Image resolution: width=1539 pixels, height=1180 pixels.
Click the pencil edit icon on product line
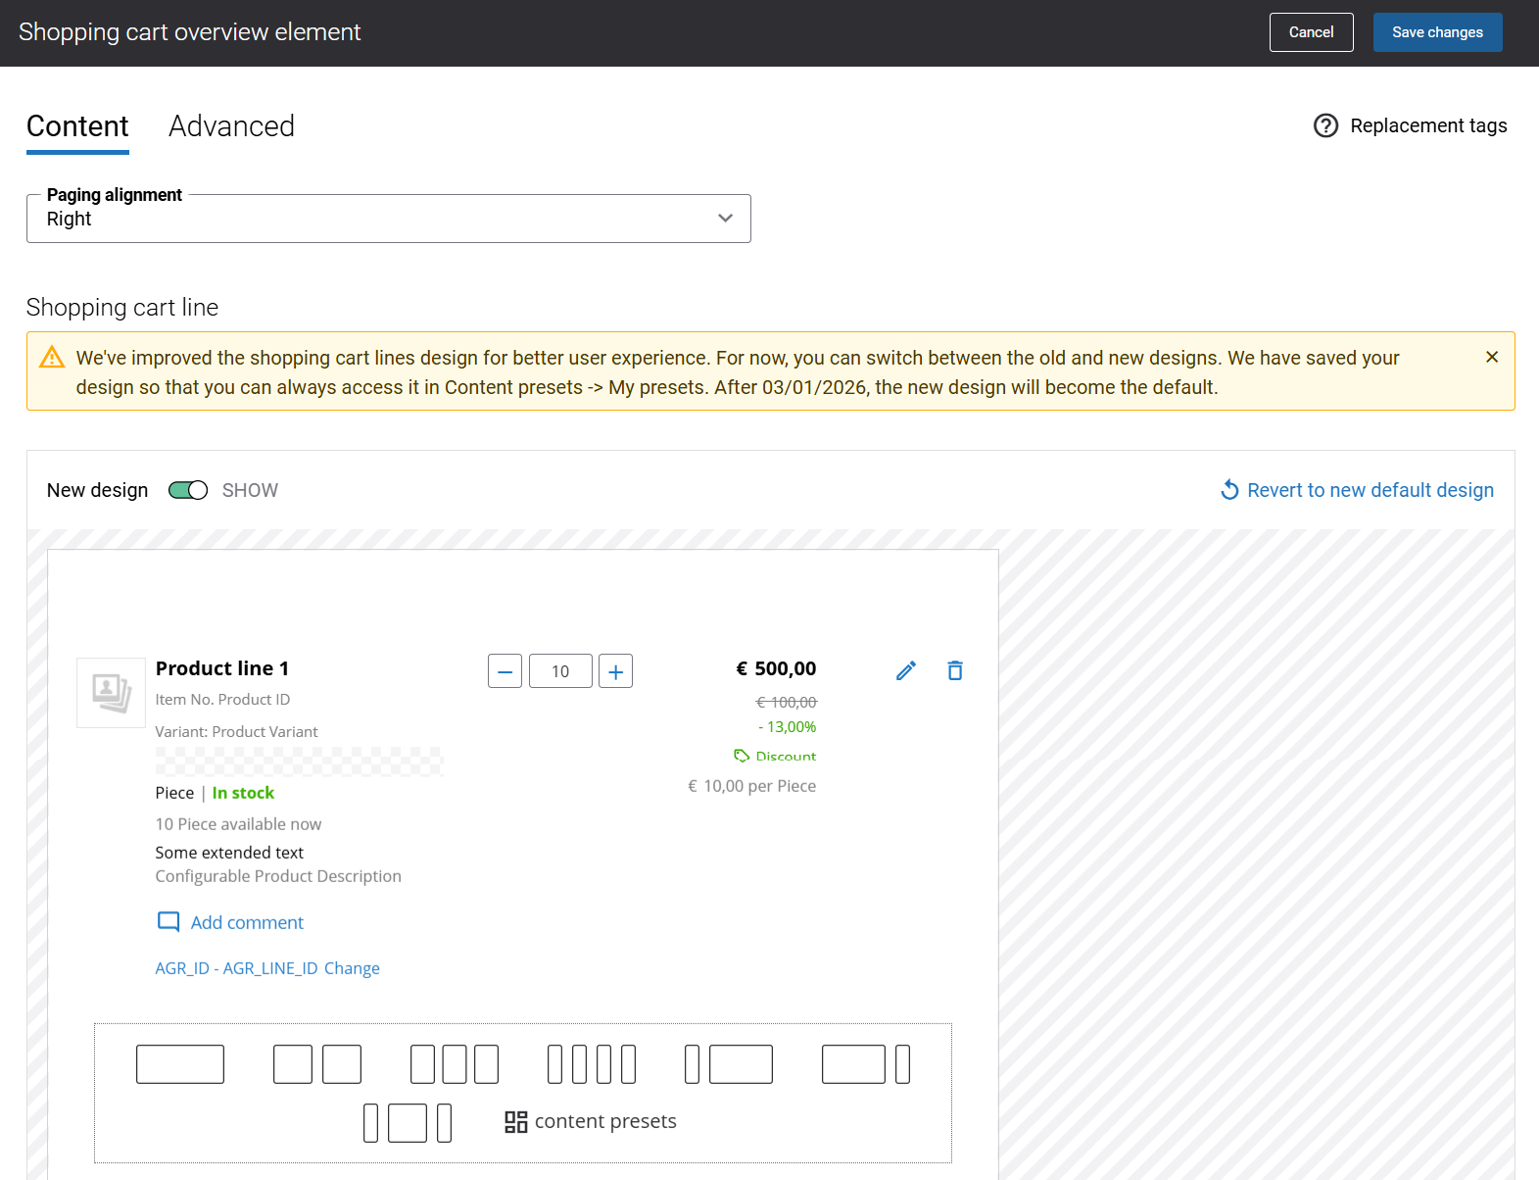point(906,670)
